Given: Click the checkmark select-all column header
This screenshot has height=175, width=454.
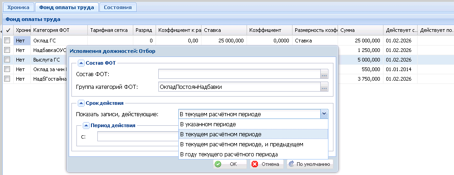Looking at the screenshot, I should (x=8, y=30).
